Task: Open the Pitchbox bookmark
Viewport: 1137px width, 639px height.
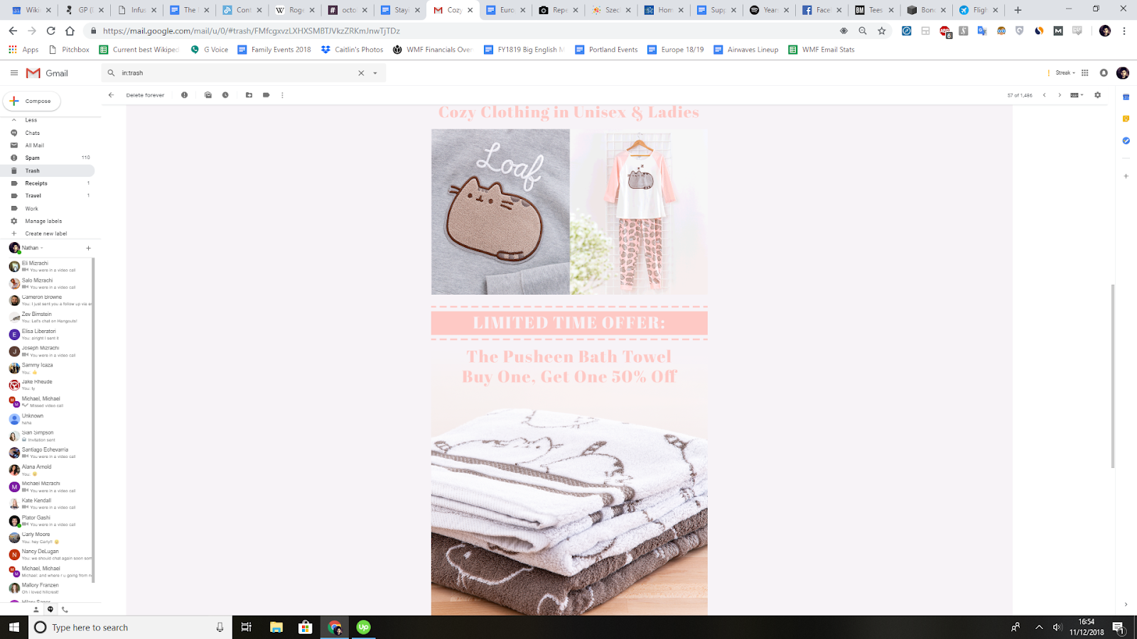Action: point(69,50)
